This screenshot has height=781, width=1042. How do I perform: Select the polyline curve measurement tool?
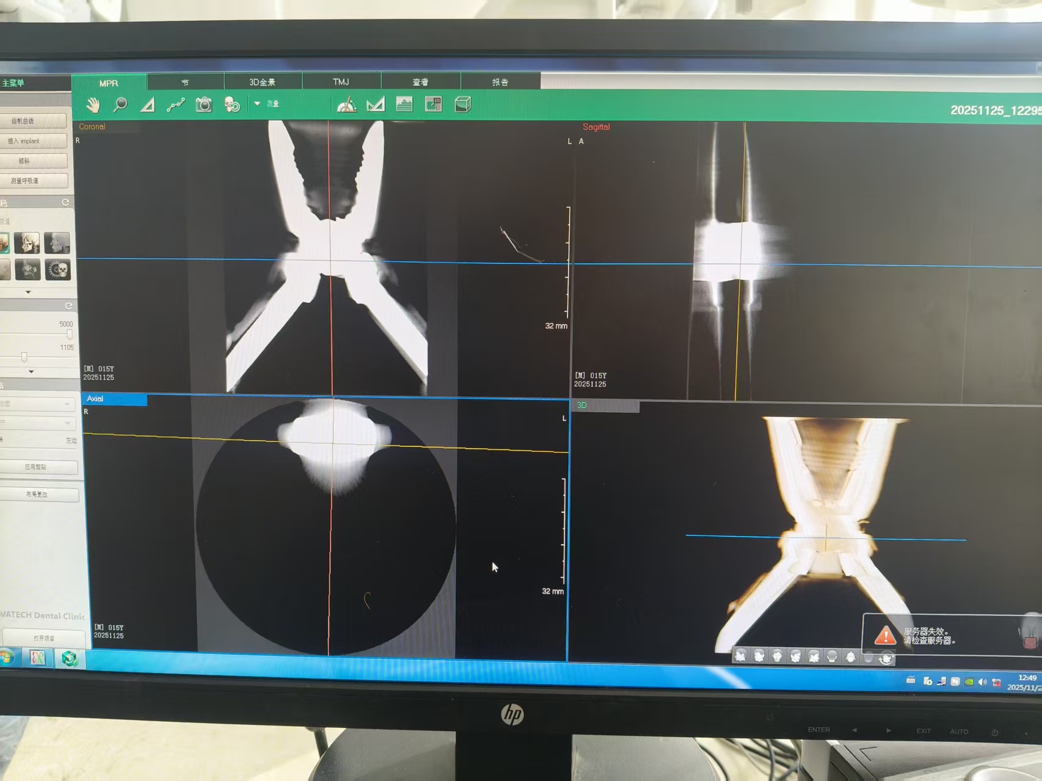click(x=177, y=104)
